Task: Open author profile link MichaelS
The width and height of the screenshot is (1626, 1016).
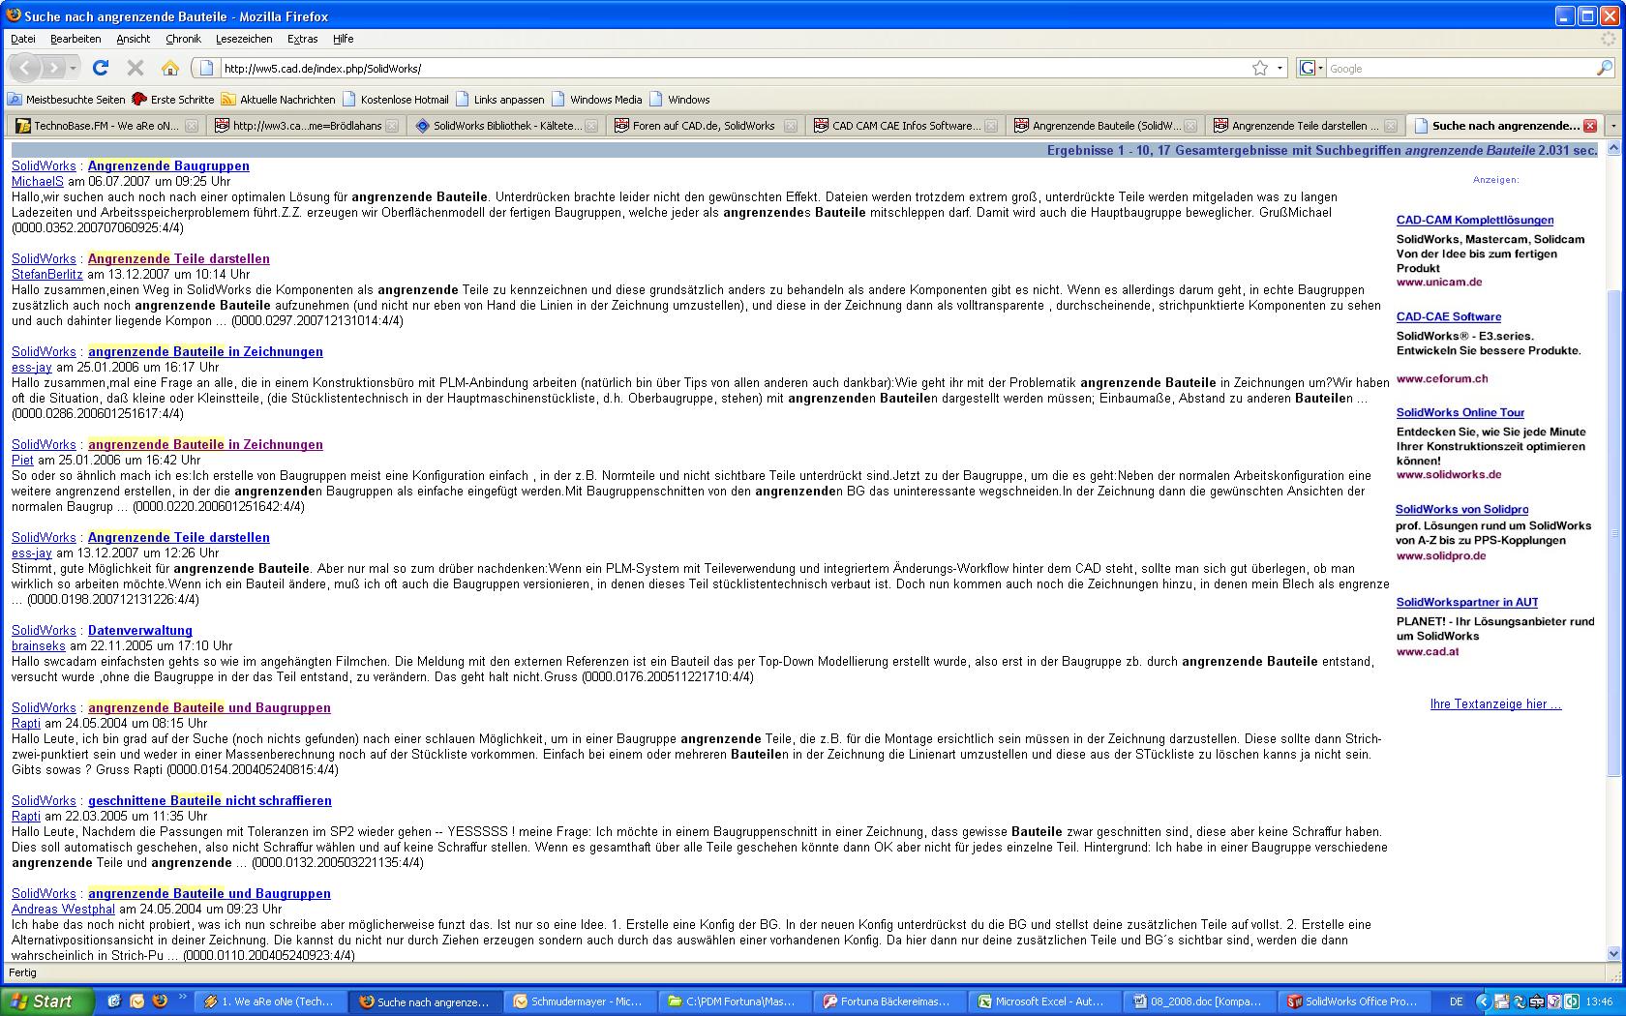Action: click(x=38, y=181)
